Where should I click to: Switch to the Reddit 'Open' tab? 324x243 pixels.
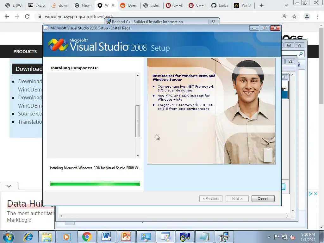tap(129, 5)
